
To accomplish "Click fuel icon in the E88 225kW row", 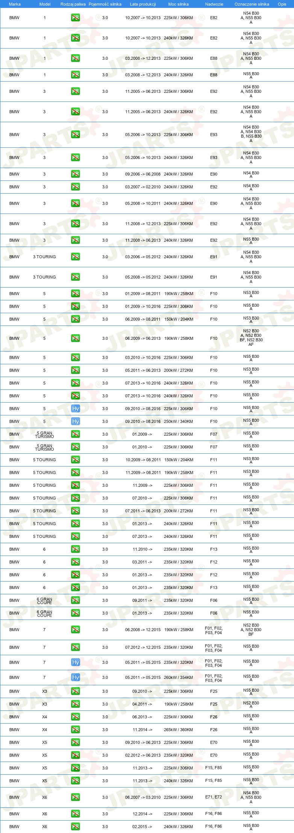I will [76, 58].
